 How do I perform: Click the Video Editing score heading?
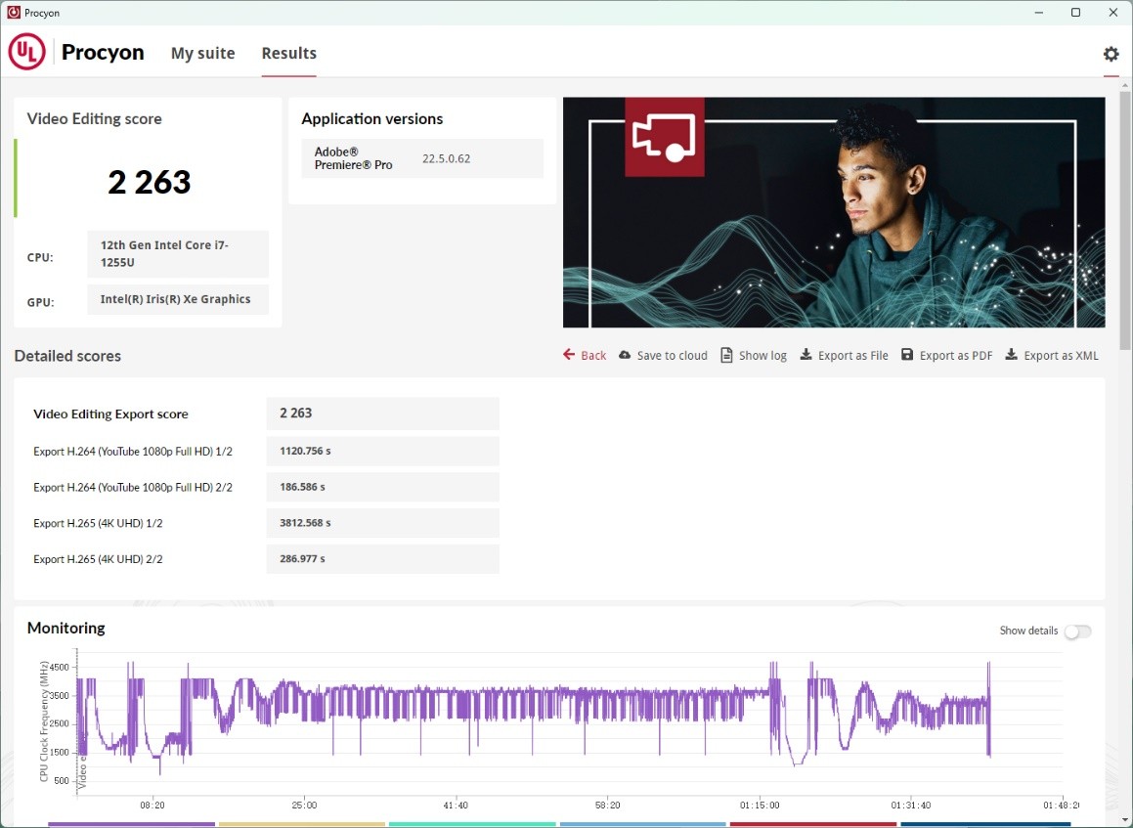(x=94, y=118)
